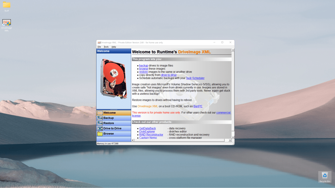Viewport: 335px width, 188px height.
Task: Close the DriveImage XML window
Action: (230, 42)
